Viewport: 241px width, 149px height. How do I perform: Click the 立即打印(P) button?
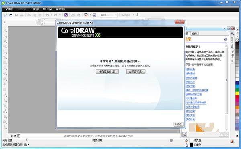[x=136, y=72]
